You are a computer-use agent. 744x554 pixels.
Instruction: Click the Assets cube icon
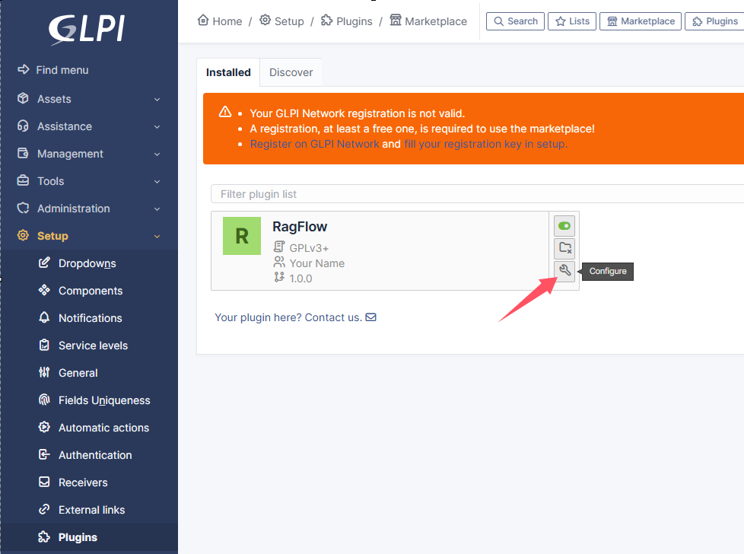click(x=23, y=98)
